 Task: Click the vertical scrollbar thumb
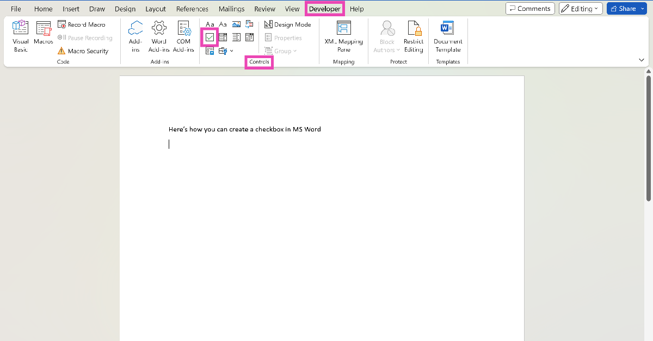[x=648, y=136]
